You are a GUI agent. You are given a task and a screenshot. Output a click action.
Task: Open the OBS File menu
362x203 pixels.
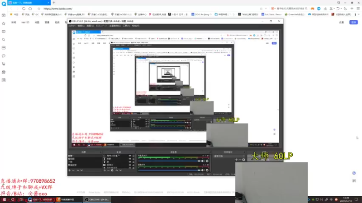[72, 26]
